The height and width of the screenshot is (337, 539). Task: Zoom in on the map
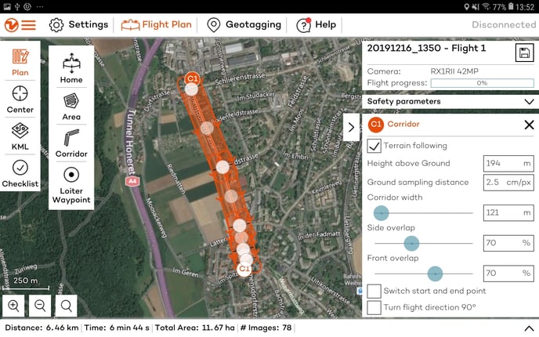(13, 306)
